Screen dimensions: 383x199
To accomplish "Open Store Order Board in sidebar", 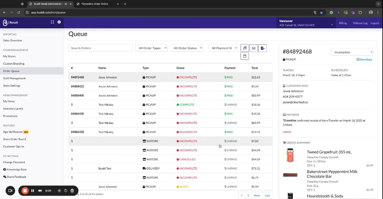I will (14, 139).
